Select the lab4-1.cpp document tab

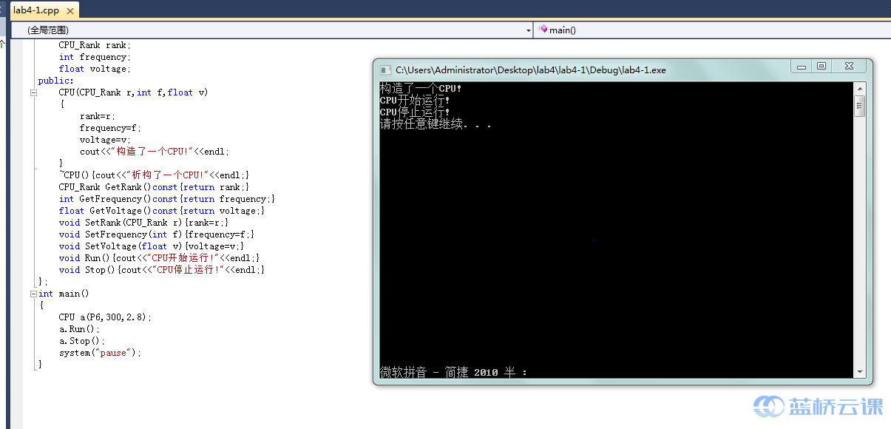(x=36, y=10)
